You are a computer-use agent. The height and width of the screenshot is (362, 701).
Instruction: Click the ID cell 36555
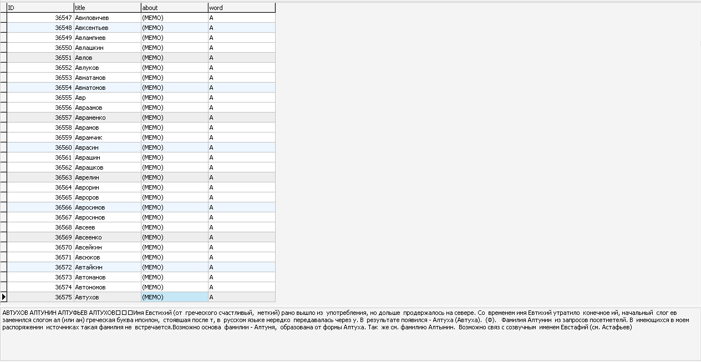pos(40,98)
